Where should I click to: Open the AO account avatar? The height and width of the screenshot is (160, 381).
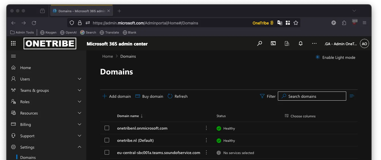pyautogui.click(x=364, y=44)
